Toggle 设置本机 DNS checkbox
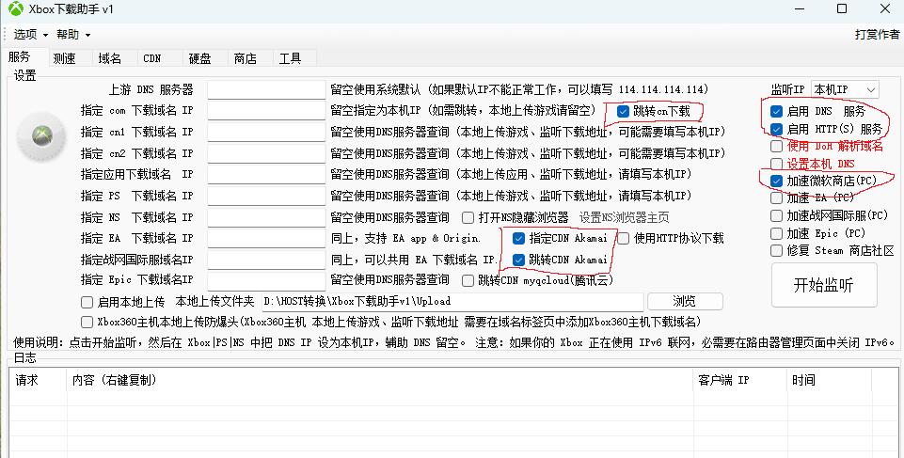 tap(777, 164)
